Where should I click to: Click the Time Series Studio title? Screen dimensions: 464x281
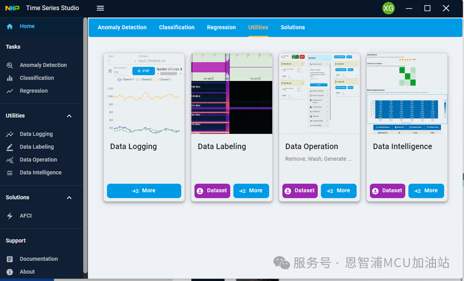tap(52, 8)
